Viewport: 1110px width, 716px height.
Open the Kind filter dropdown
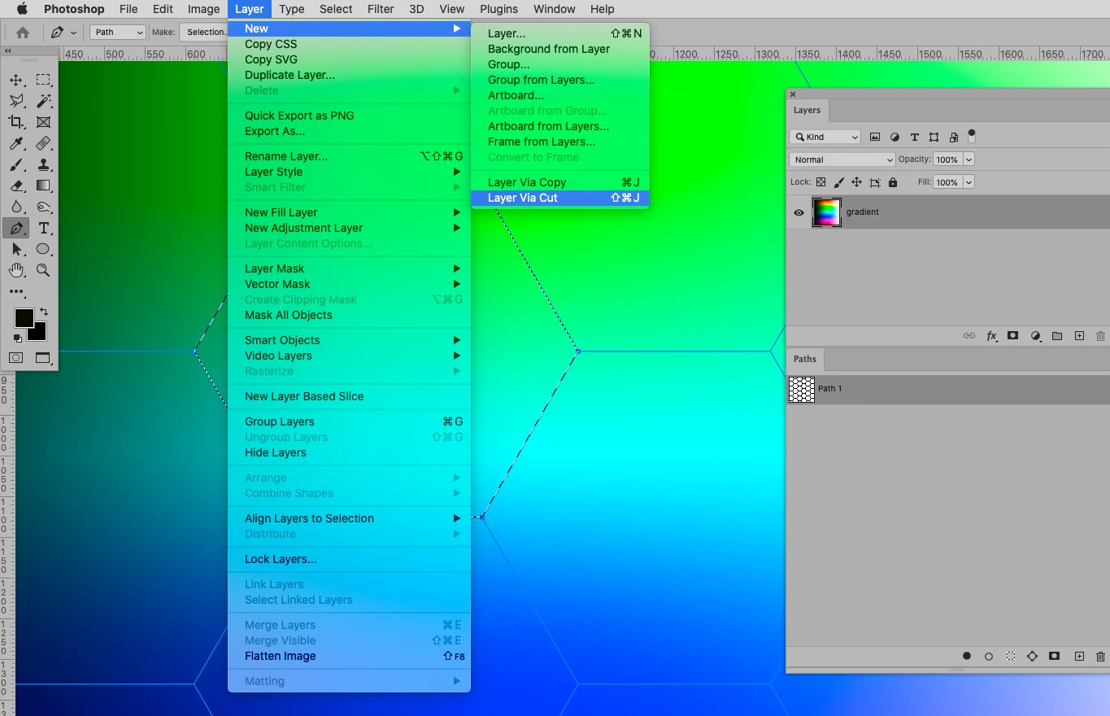825,137
